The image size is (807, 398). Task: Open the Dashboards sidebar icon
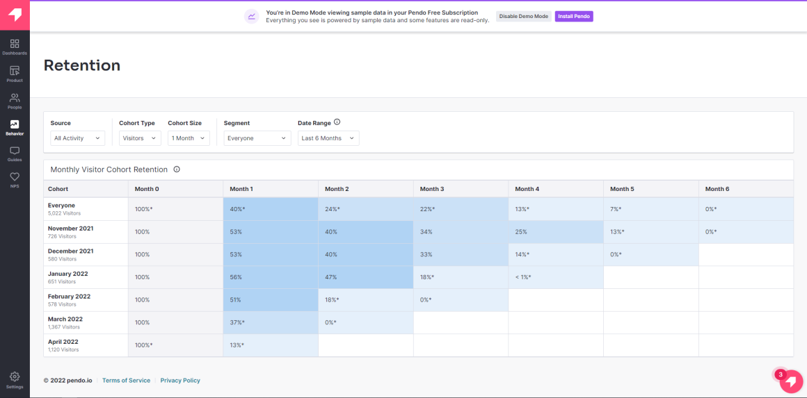[x=15, y=47]
